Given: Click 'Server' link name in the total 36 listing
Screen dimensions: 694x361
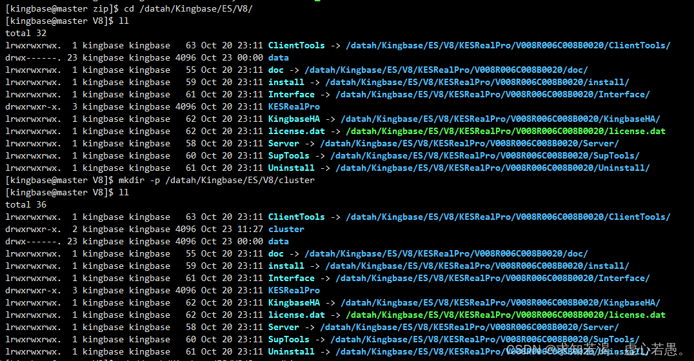Looking at the screenshot, I should (284, 327).
